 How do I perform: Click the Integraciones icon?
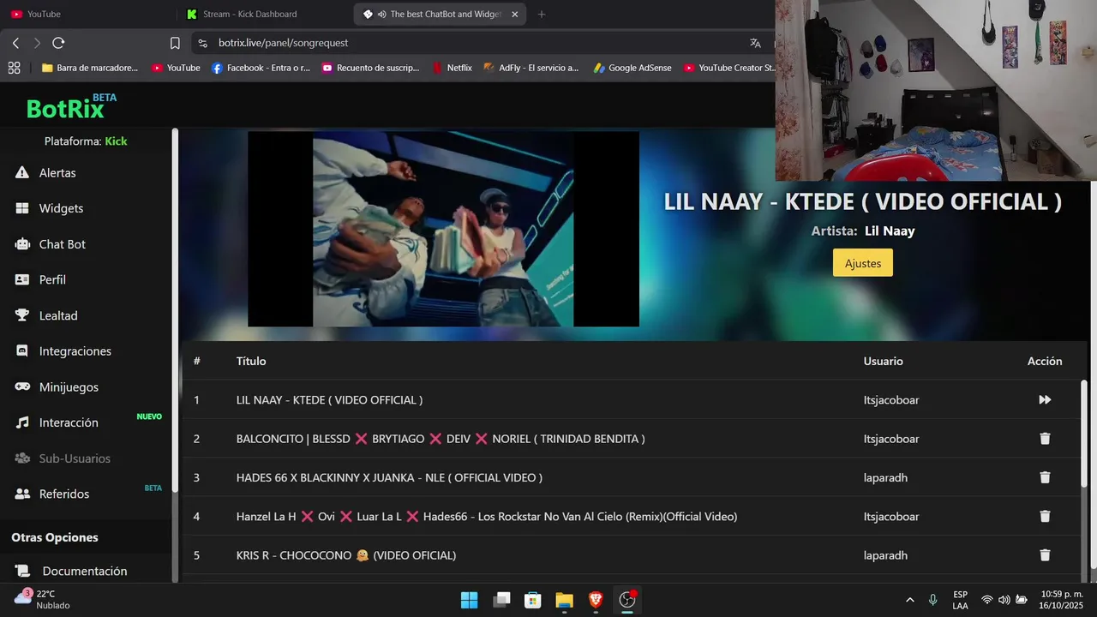click(22, 351)
